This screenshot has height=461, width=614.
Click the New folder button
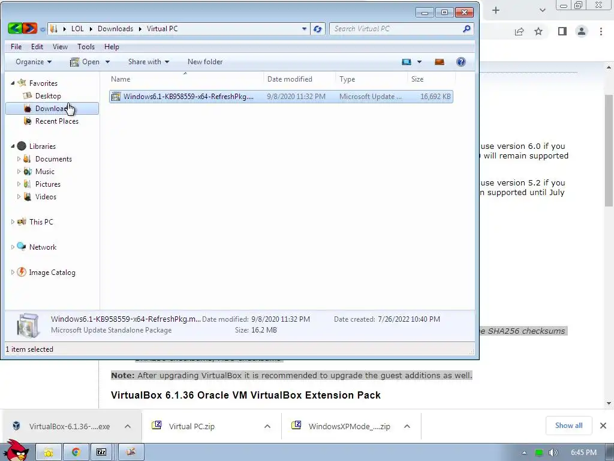pos(205,62)
